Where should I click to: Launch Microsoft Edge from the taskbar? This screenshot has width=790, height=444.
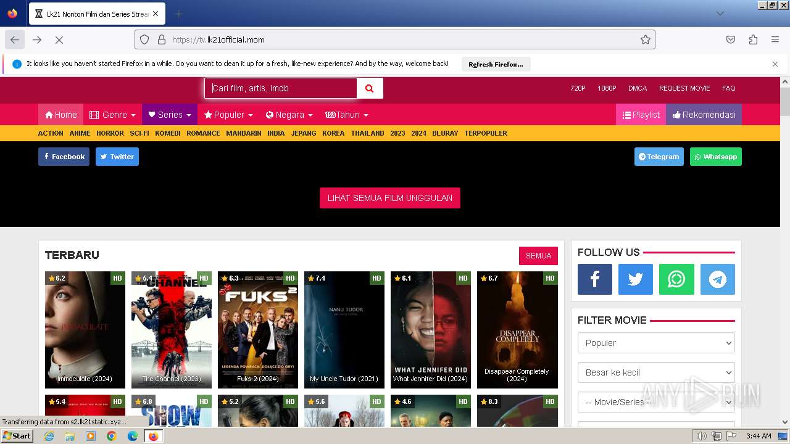(132, 436)
